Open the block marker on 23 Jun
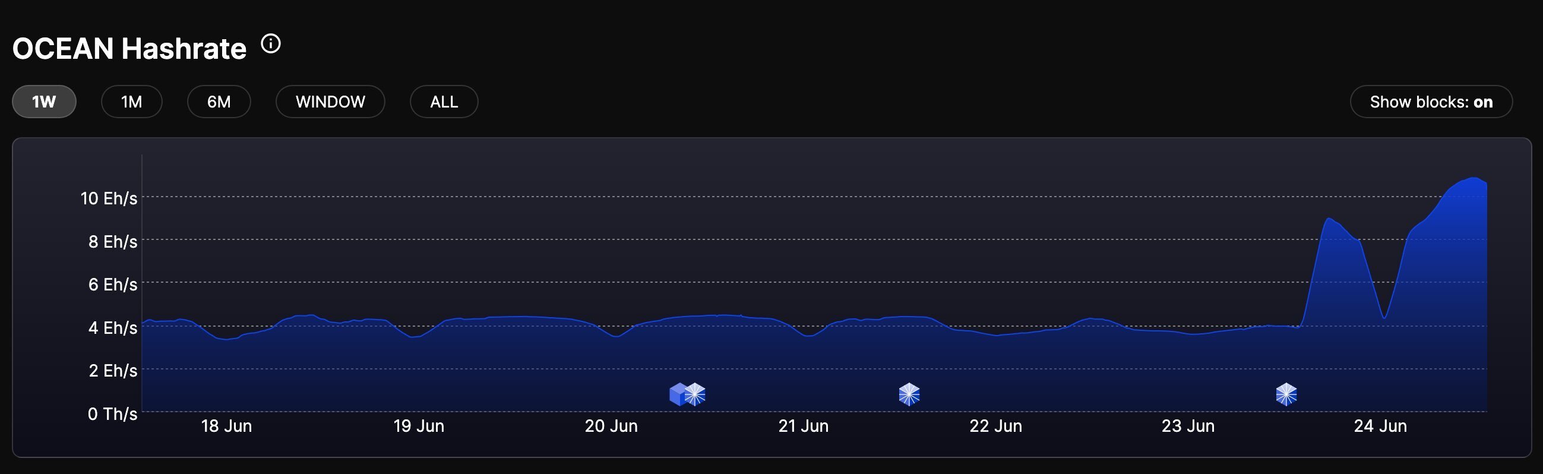This screenshot has height=474, width=1543. point(1286,395)
